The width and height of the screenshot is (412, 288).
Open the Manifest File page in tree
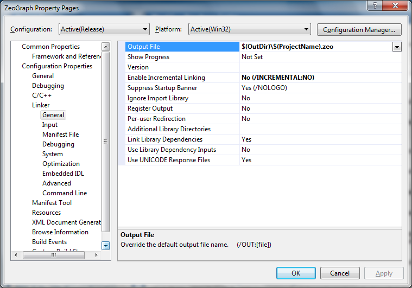click(60, 135)
